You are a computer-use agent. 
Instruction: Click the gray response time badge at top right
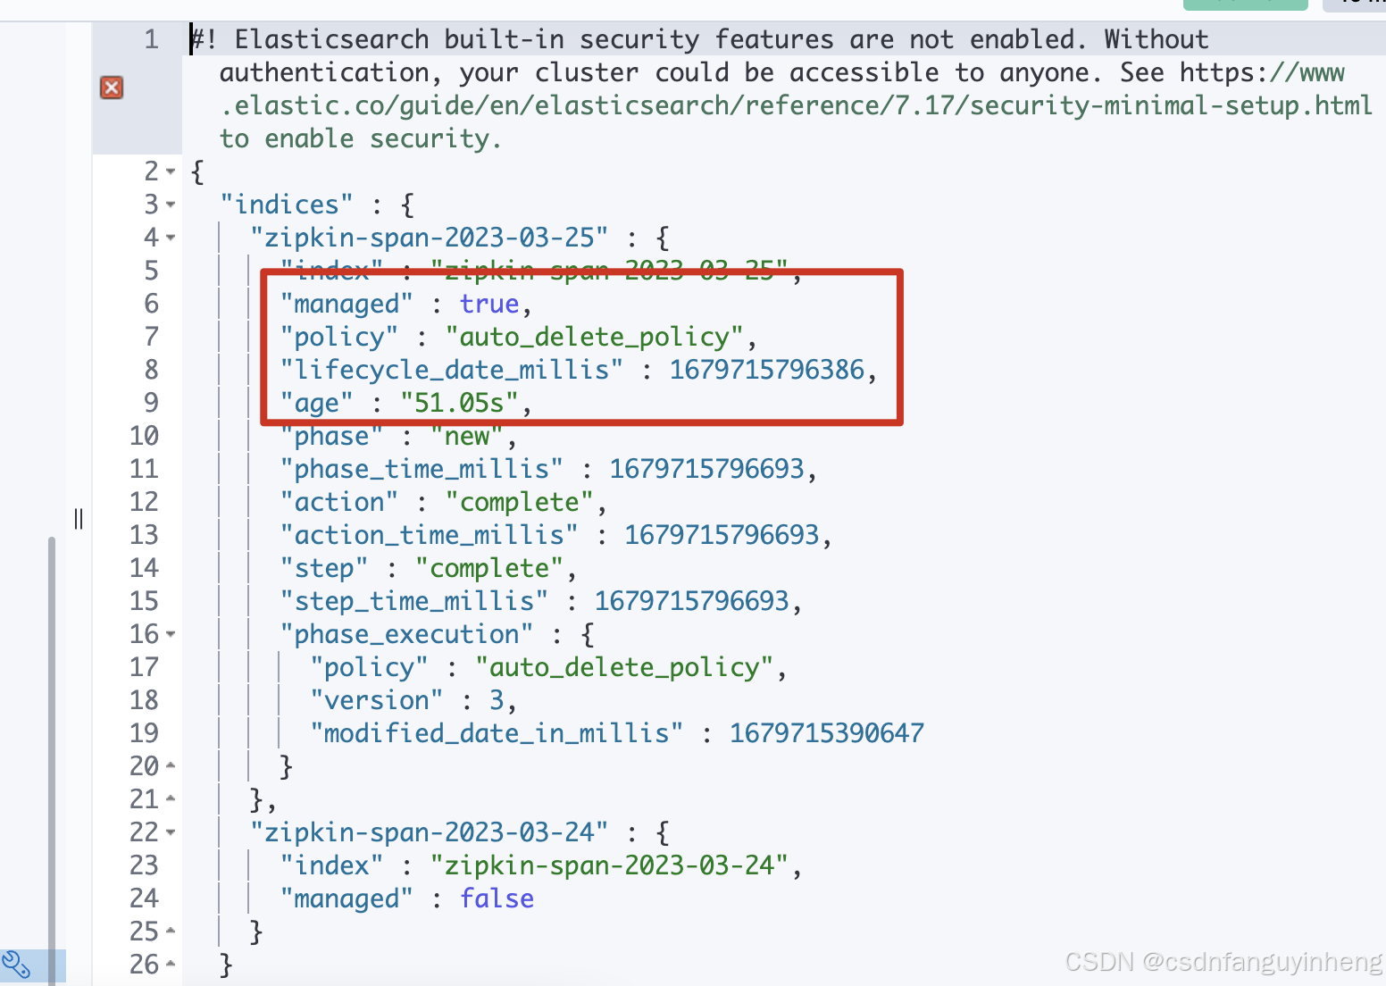pos(1354,4)
